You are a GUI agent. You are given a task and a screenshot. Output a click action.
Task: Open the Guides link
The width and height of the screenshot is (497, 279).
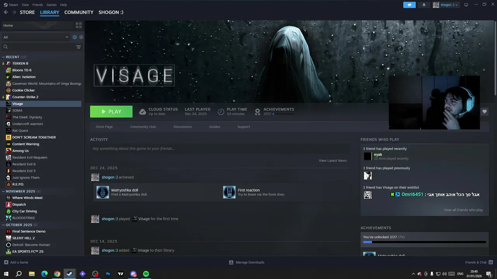pos(215,127)
